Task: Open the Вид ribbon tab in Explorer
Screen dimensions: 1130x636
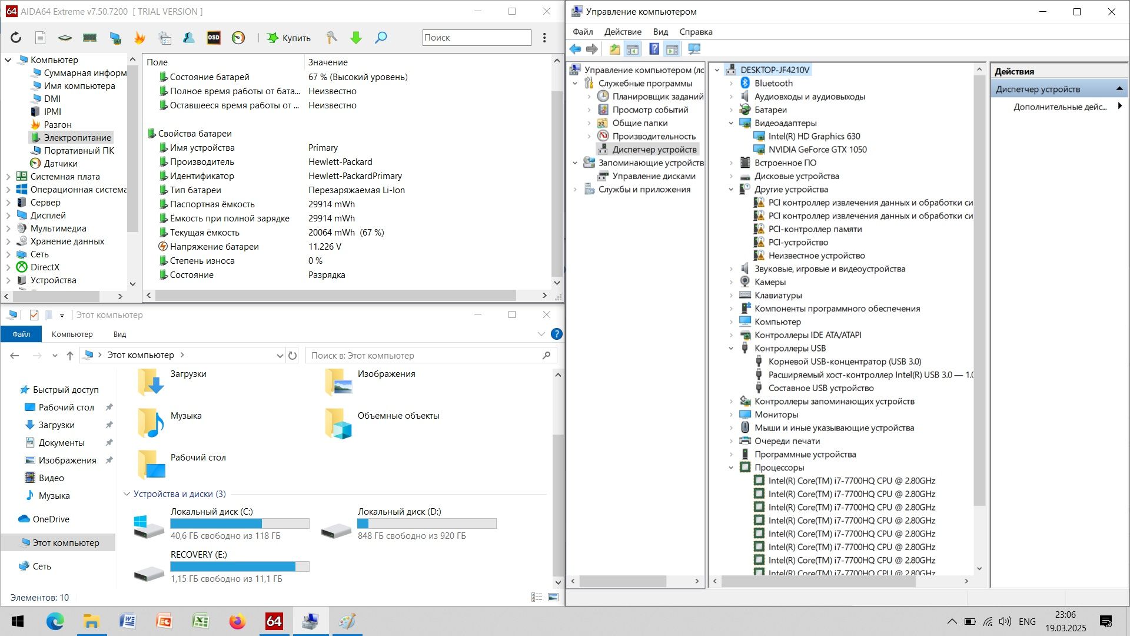Action: tap(119, 334)
